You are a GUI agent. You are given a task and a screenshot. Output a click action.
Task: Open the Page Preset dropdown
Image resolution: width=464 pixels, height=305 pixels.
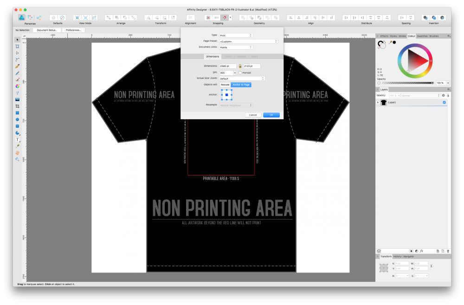click(249, 41)
